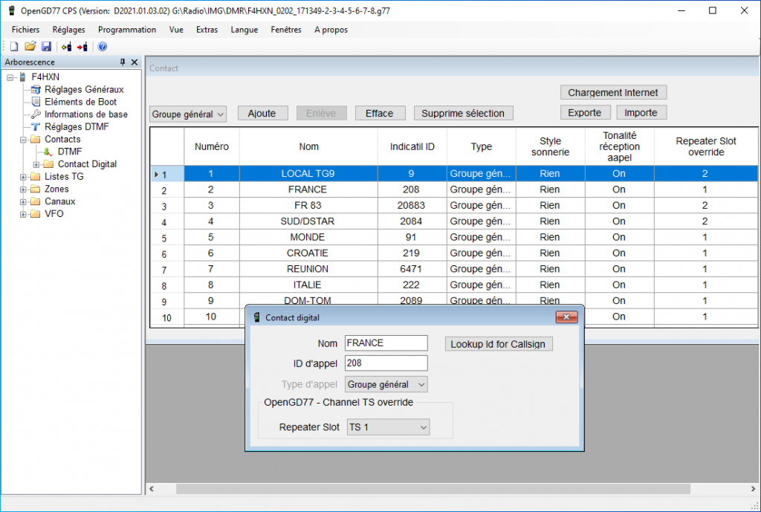Click the Chargement Internet button
Viewport: 761px width, 512px height.
[x=613, y=92]
